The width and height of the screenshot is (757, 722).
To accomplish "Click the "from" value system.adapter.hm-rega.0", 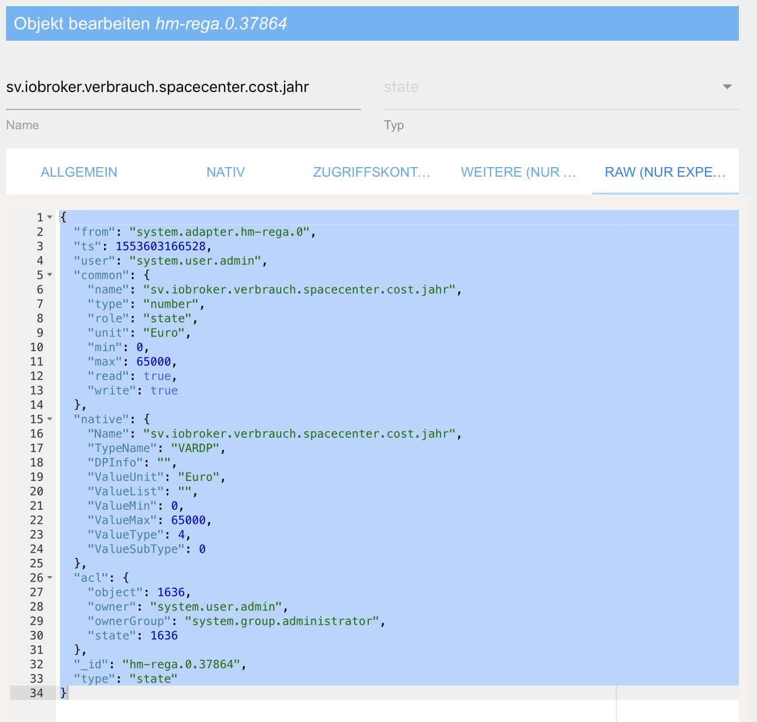I will pyautogui.click(x=219, y=232).
